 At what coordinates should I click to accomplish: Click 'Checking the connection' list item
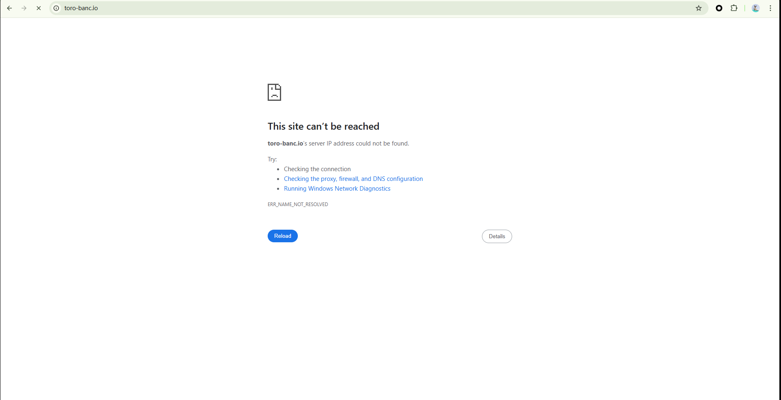[x=317, y=169]
